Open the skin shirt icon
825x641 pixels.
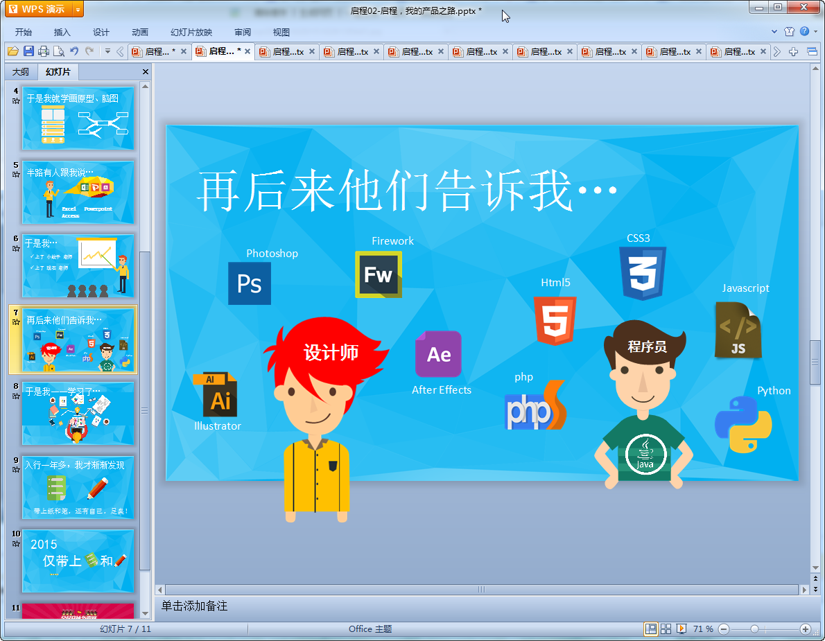(x=789, y=32)
